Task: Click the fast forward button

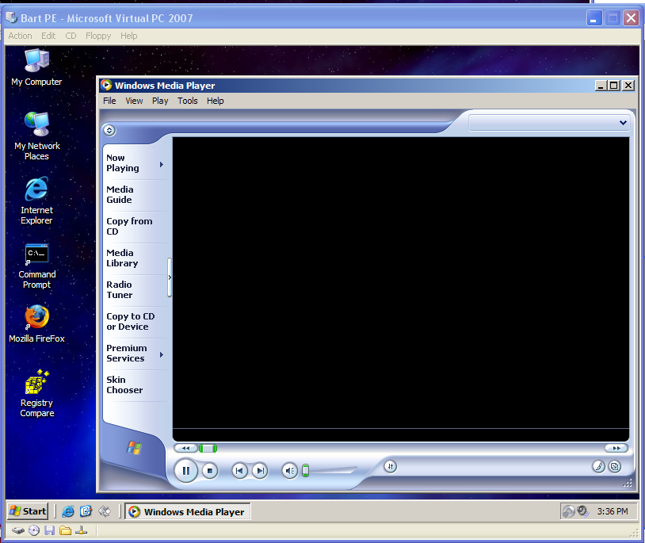Action: coord(616,449)
